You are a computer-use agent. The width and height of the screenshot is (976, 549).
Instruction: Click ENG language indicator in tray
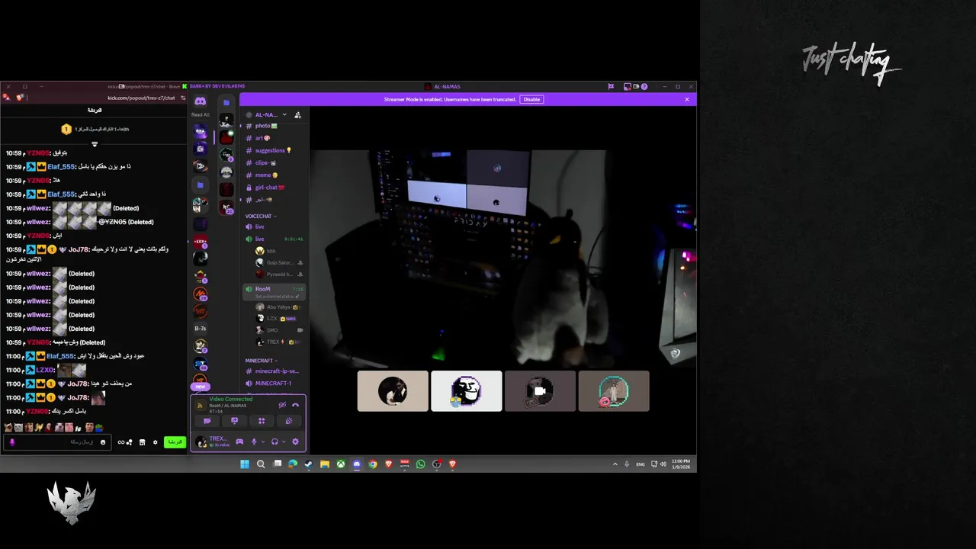(640, 464)
